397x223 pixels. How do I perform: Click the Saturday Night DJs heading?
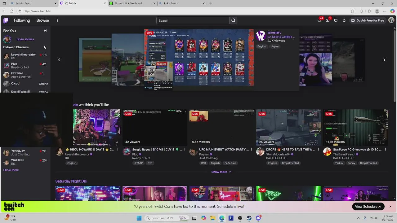click(71, 181)
